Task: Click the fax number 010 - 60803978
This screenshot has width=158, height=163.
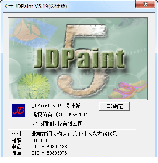Action: pos(49,153)
